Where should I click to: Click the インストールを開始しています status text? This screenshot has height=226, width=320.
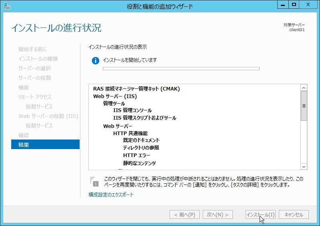130,60
